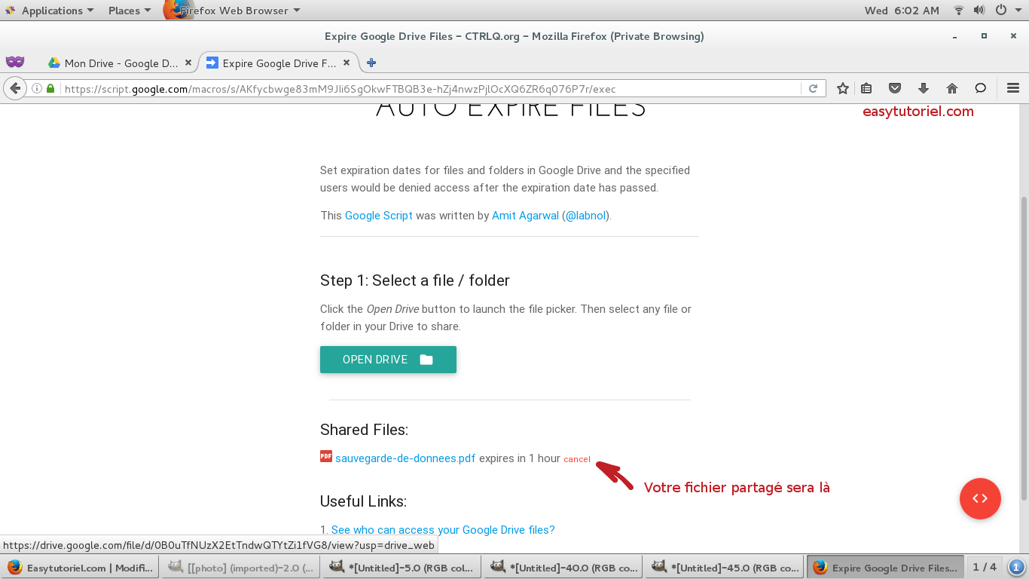
Task: Open 'See who can access your Google Drive files?'
Action: [443, 530]
